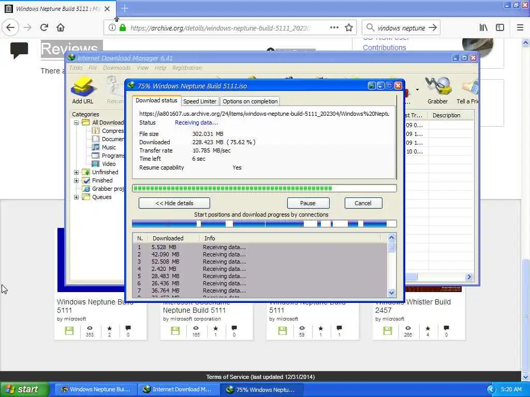Go back in the Firefox browser

pos(10,28)
